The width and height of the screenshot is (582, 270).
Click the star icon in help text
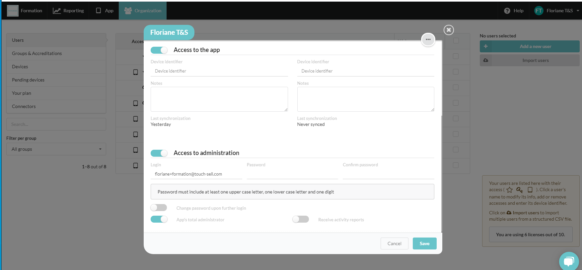pyautogui.click(x=510, y=190)
